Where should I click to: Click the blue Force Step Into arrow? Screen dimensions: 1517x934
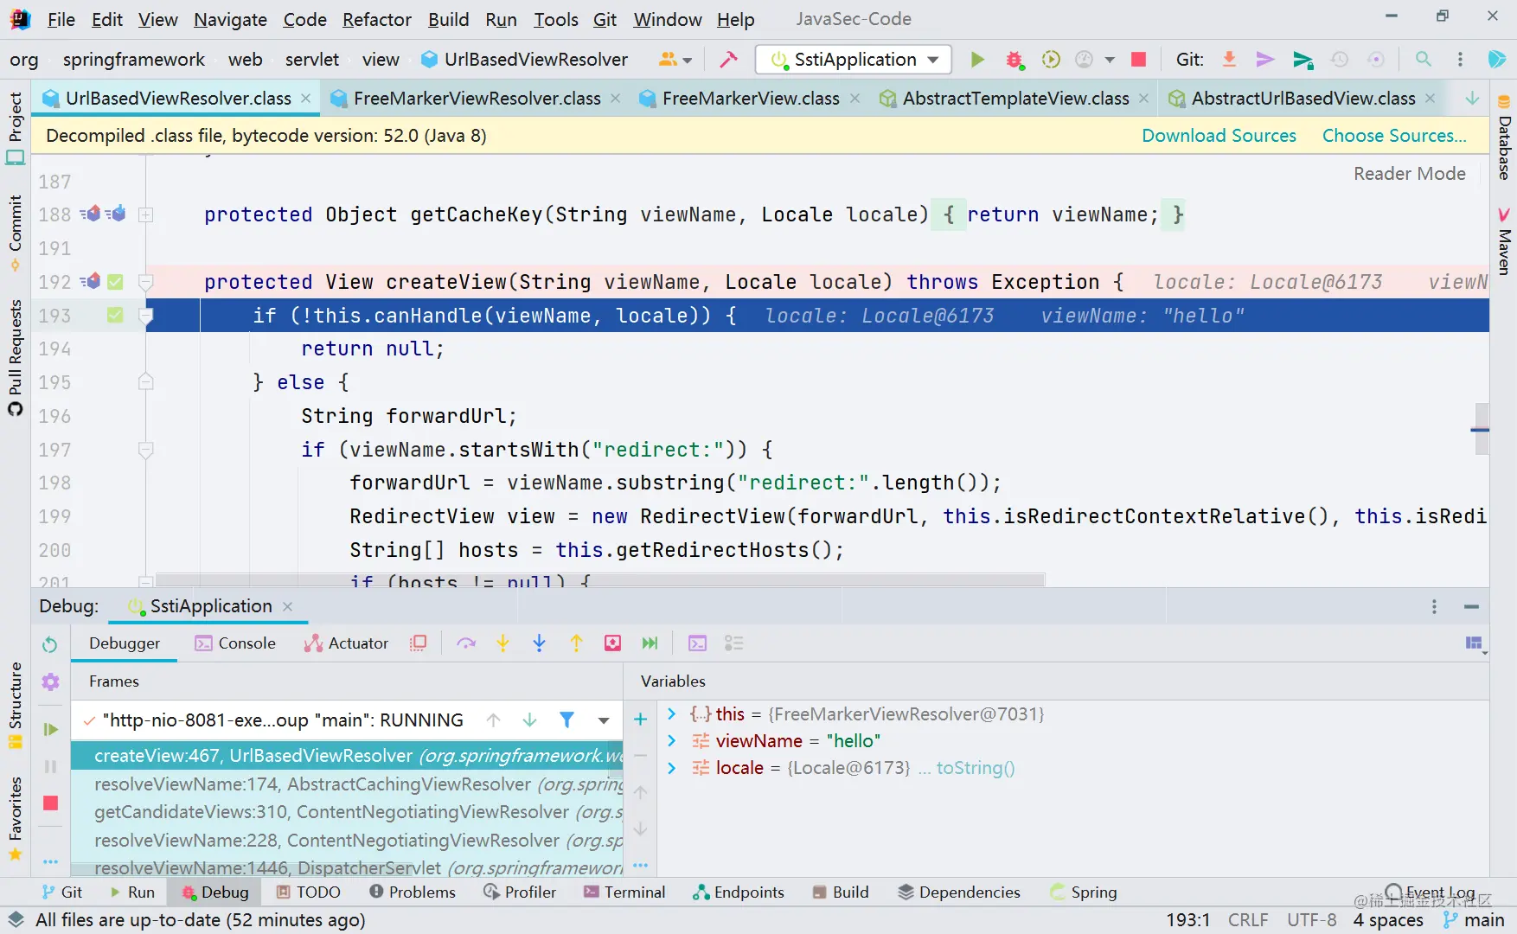[x=539, y=643]
